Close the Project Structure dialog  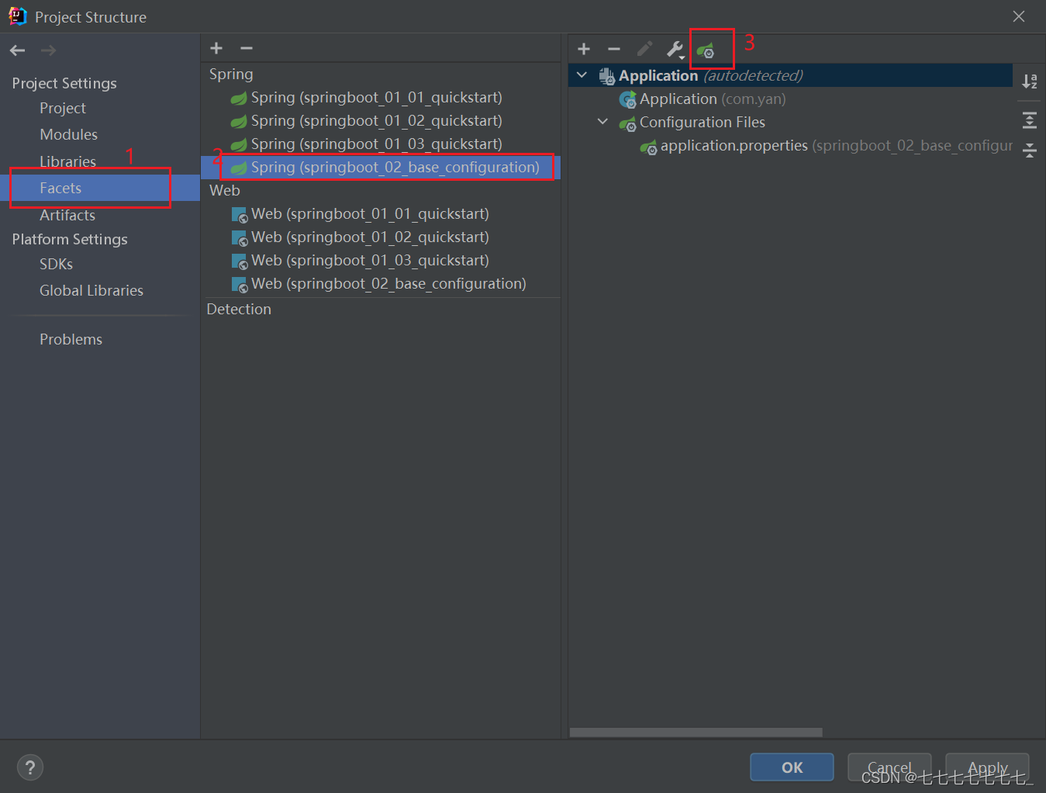tap(1019, 16)
